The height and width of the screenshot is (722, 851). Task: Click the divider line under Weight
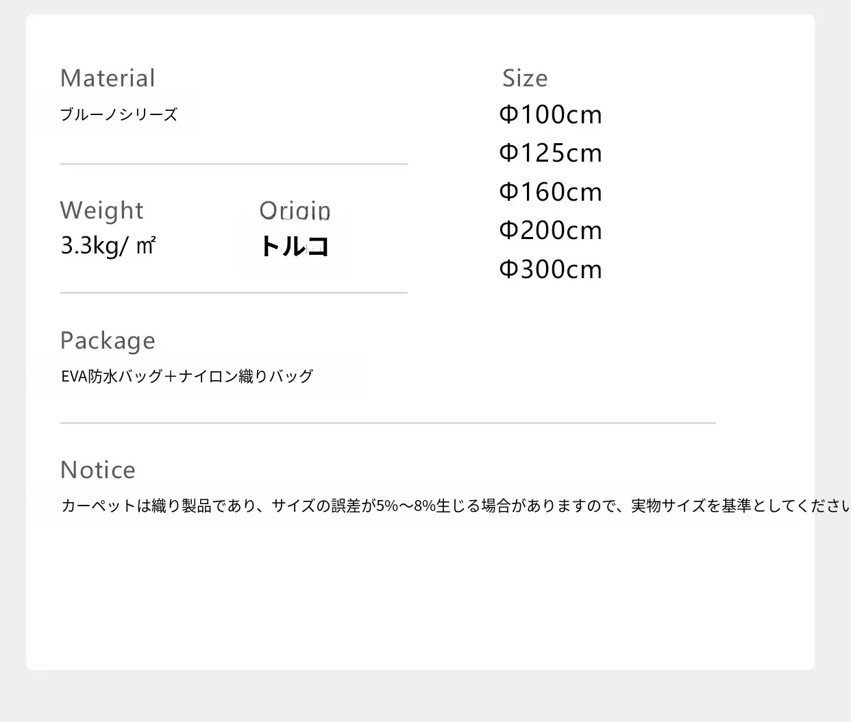[234, 292]
